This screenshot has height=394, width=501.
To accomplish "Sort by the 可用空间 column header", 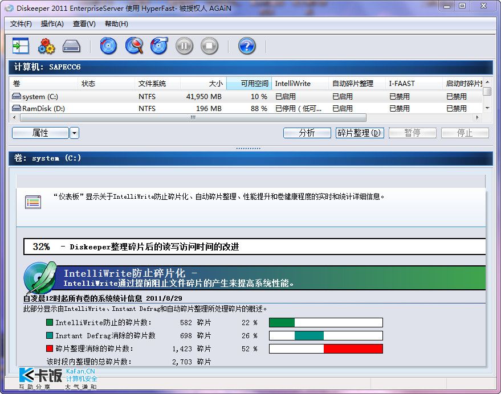I will 249,84.
